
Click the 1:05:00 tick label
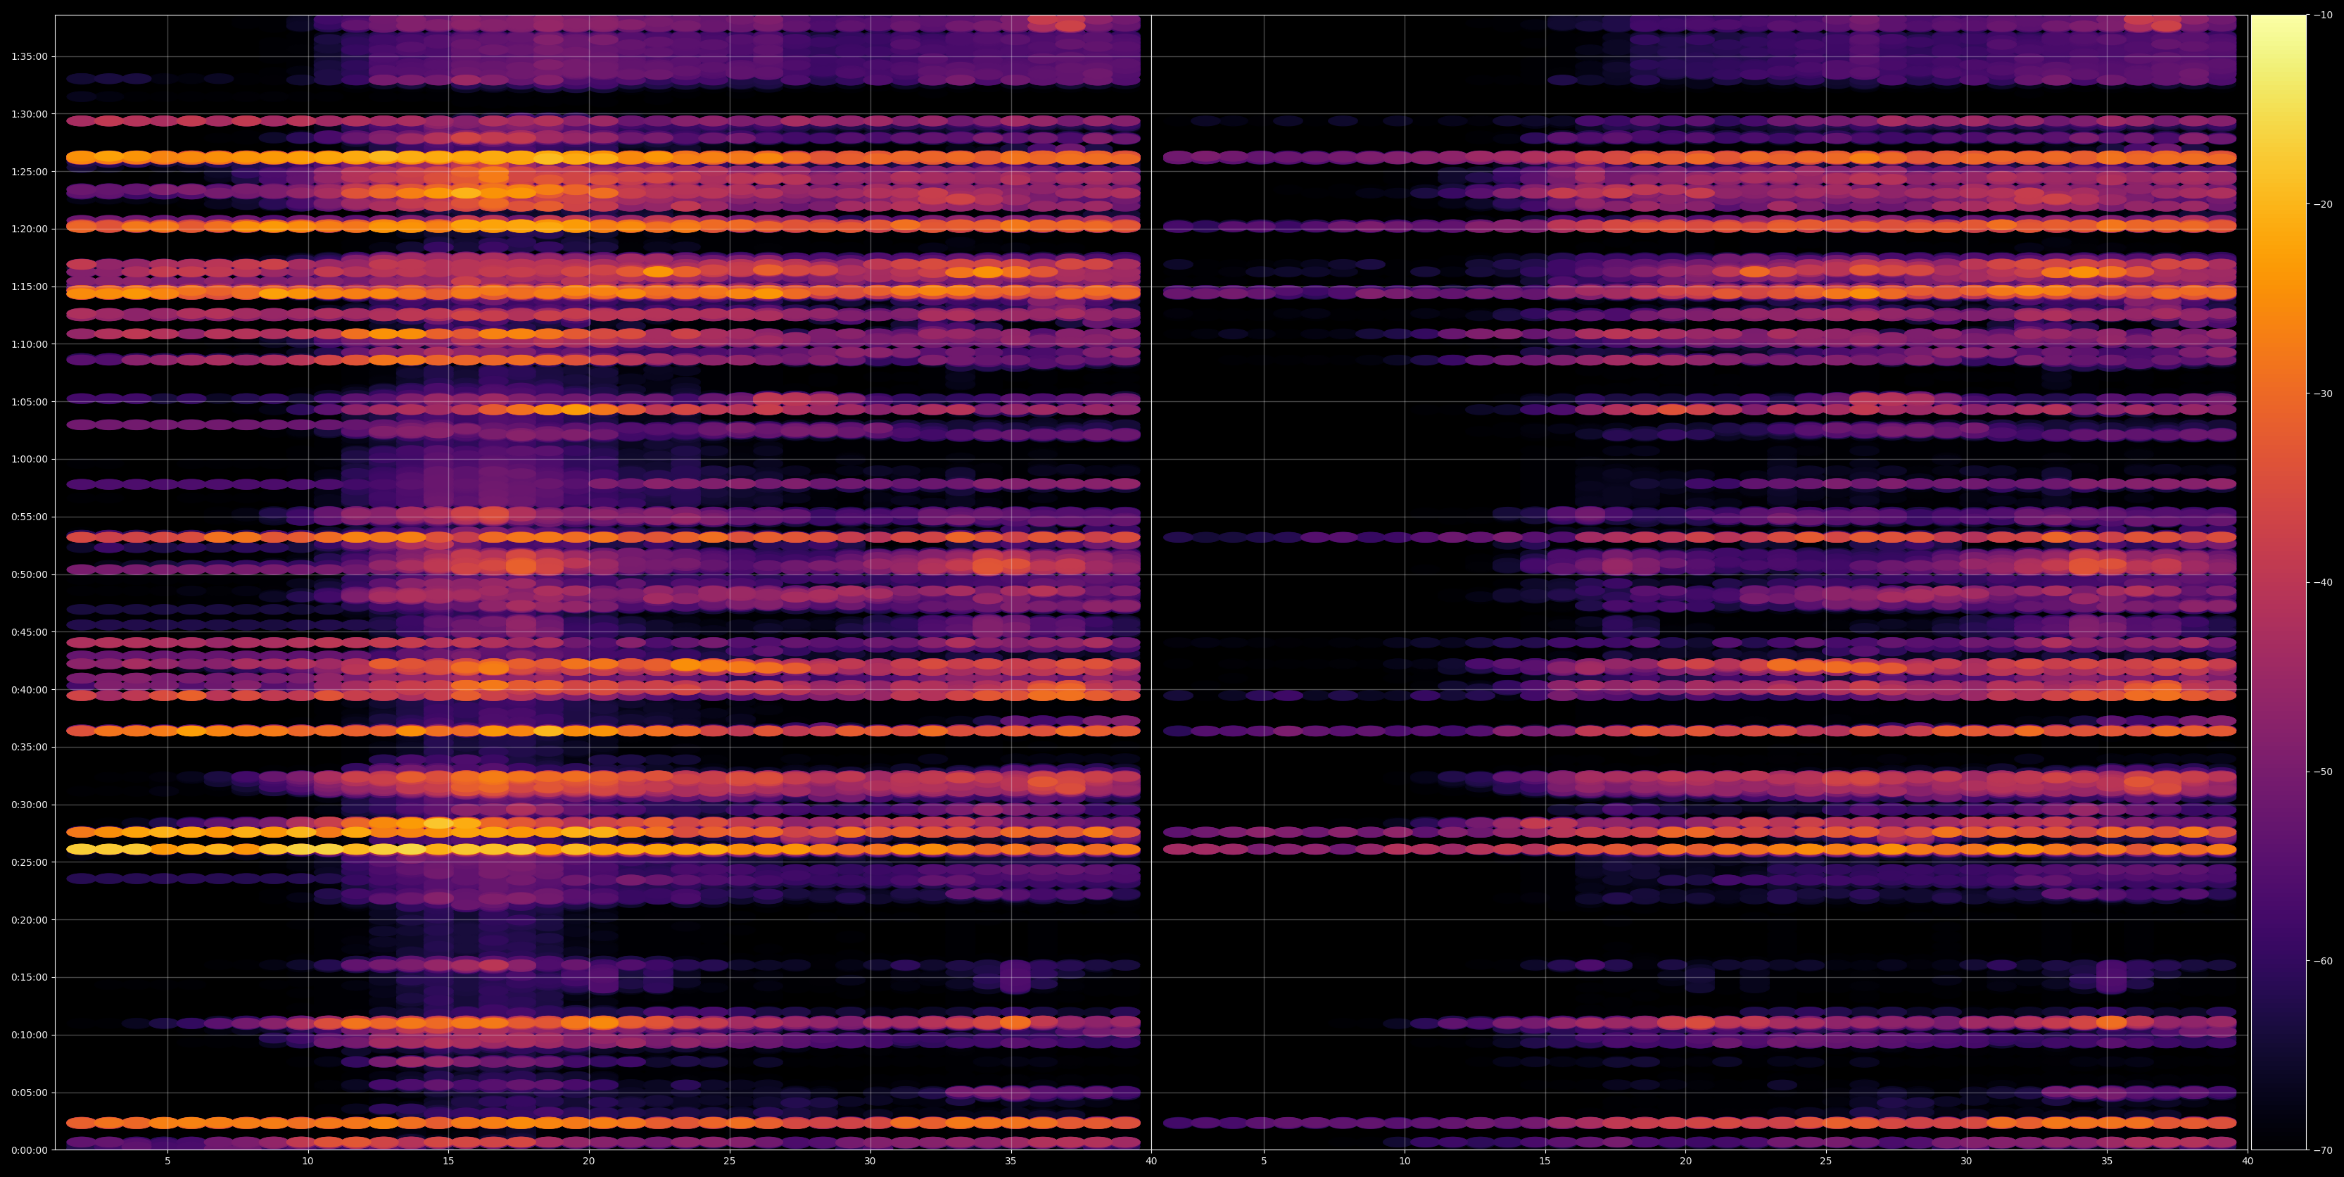29,401
